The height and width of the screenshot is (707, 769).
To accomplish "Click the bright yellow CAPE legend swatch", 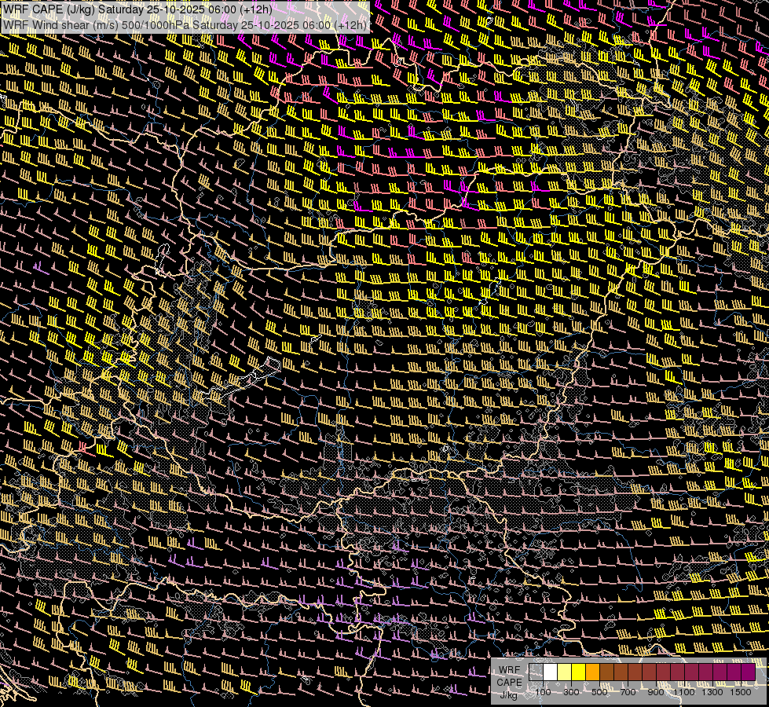I will pyautogui.click(x=579, y=672).
